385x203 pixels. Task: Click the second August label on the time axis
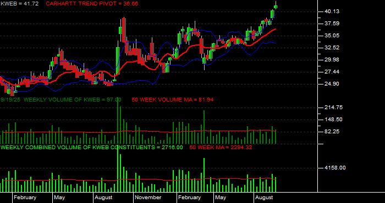[264, 198]
